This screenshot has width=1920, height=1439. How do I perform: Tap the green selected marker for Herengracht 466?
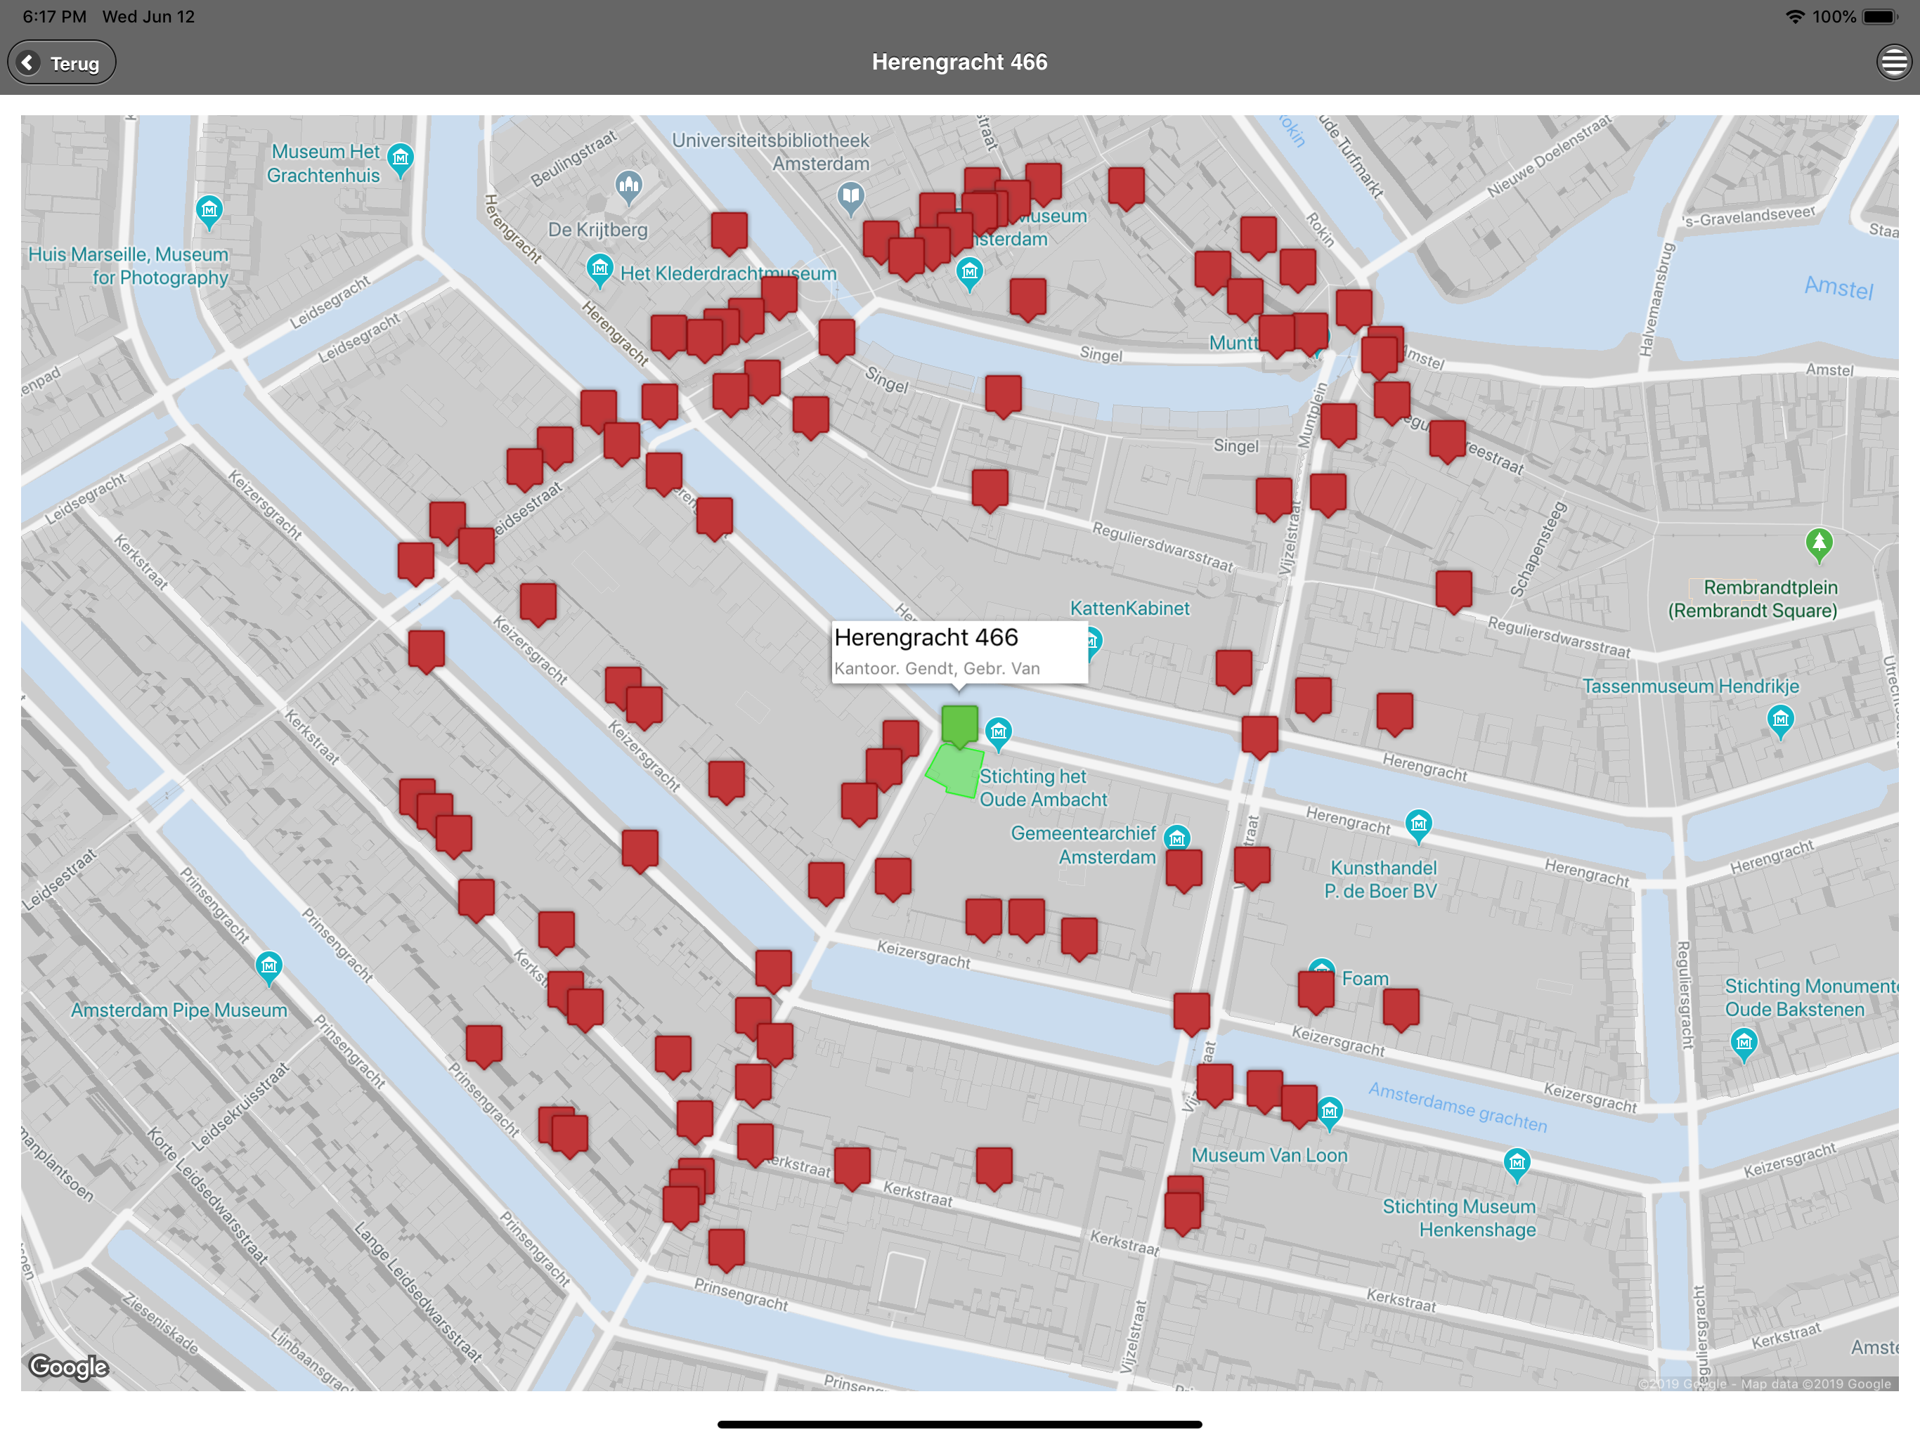pyautogui.click(x=959, y=726)
